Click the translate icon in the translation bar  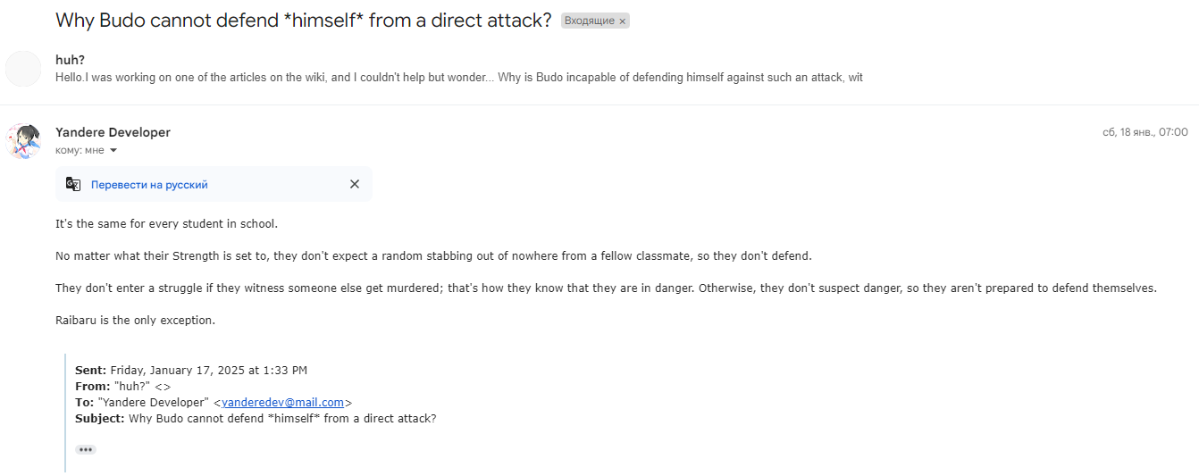coord(73,184)
